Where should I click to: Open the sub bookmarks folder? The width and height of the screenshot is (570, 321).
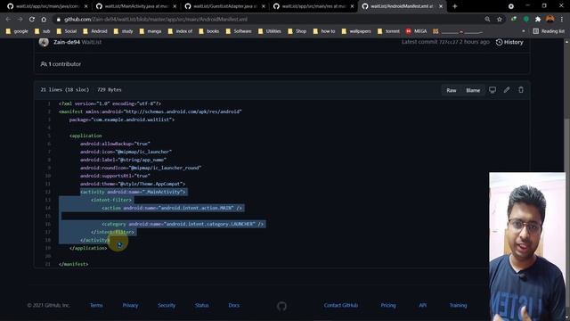[x=42, y=31]
